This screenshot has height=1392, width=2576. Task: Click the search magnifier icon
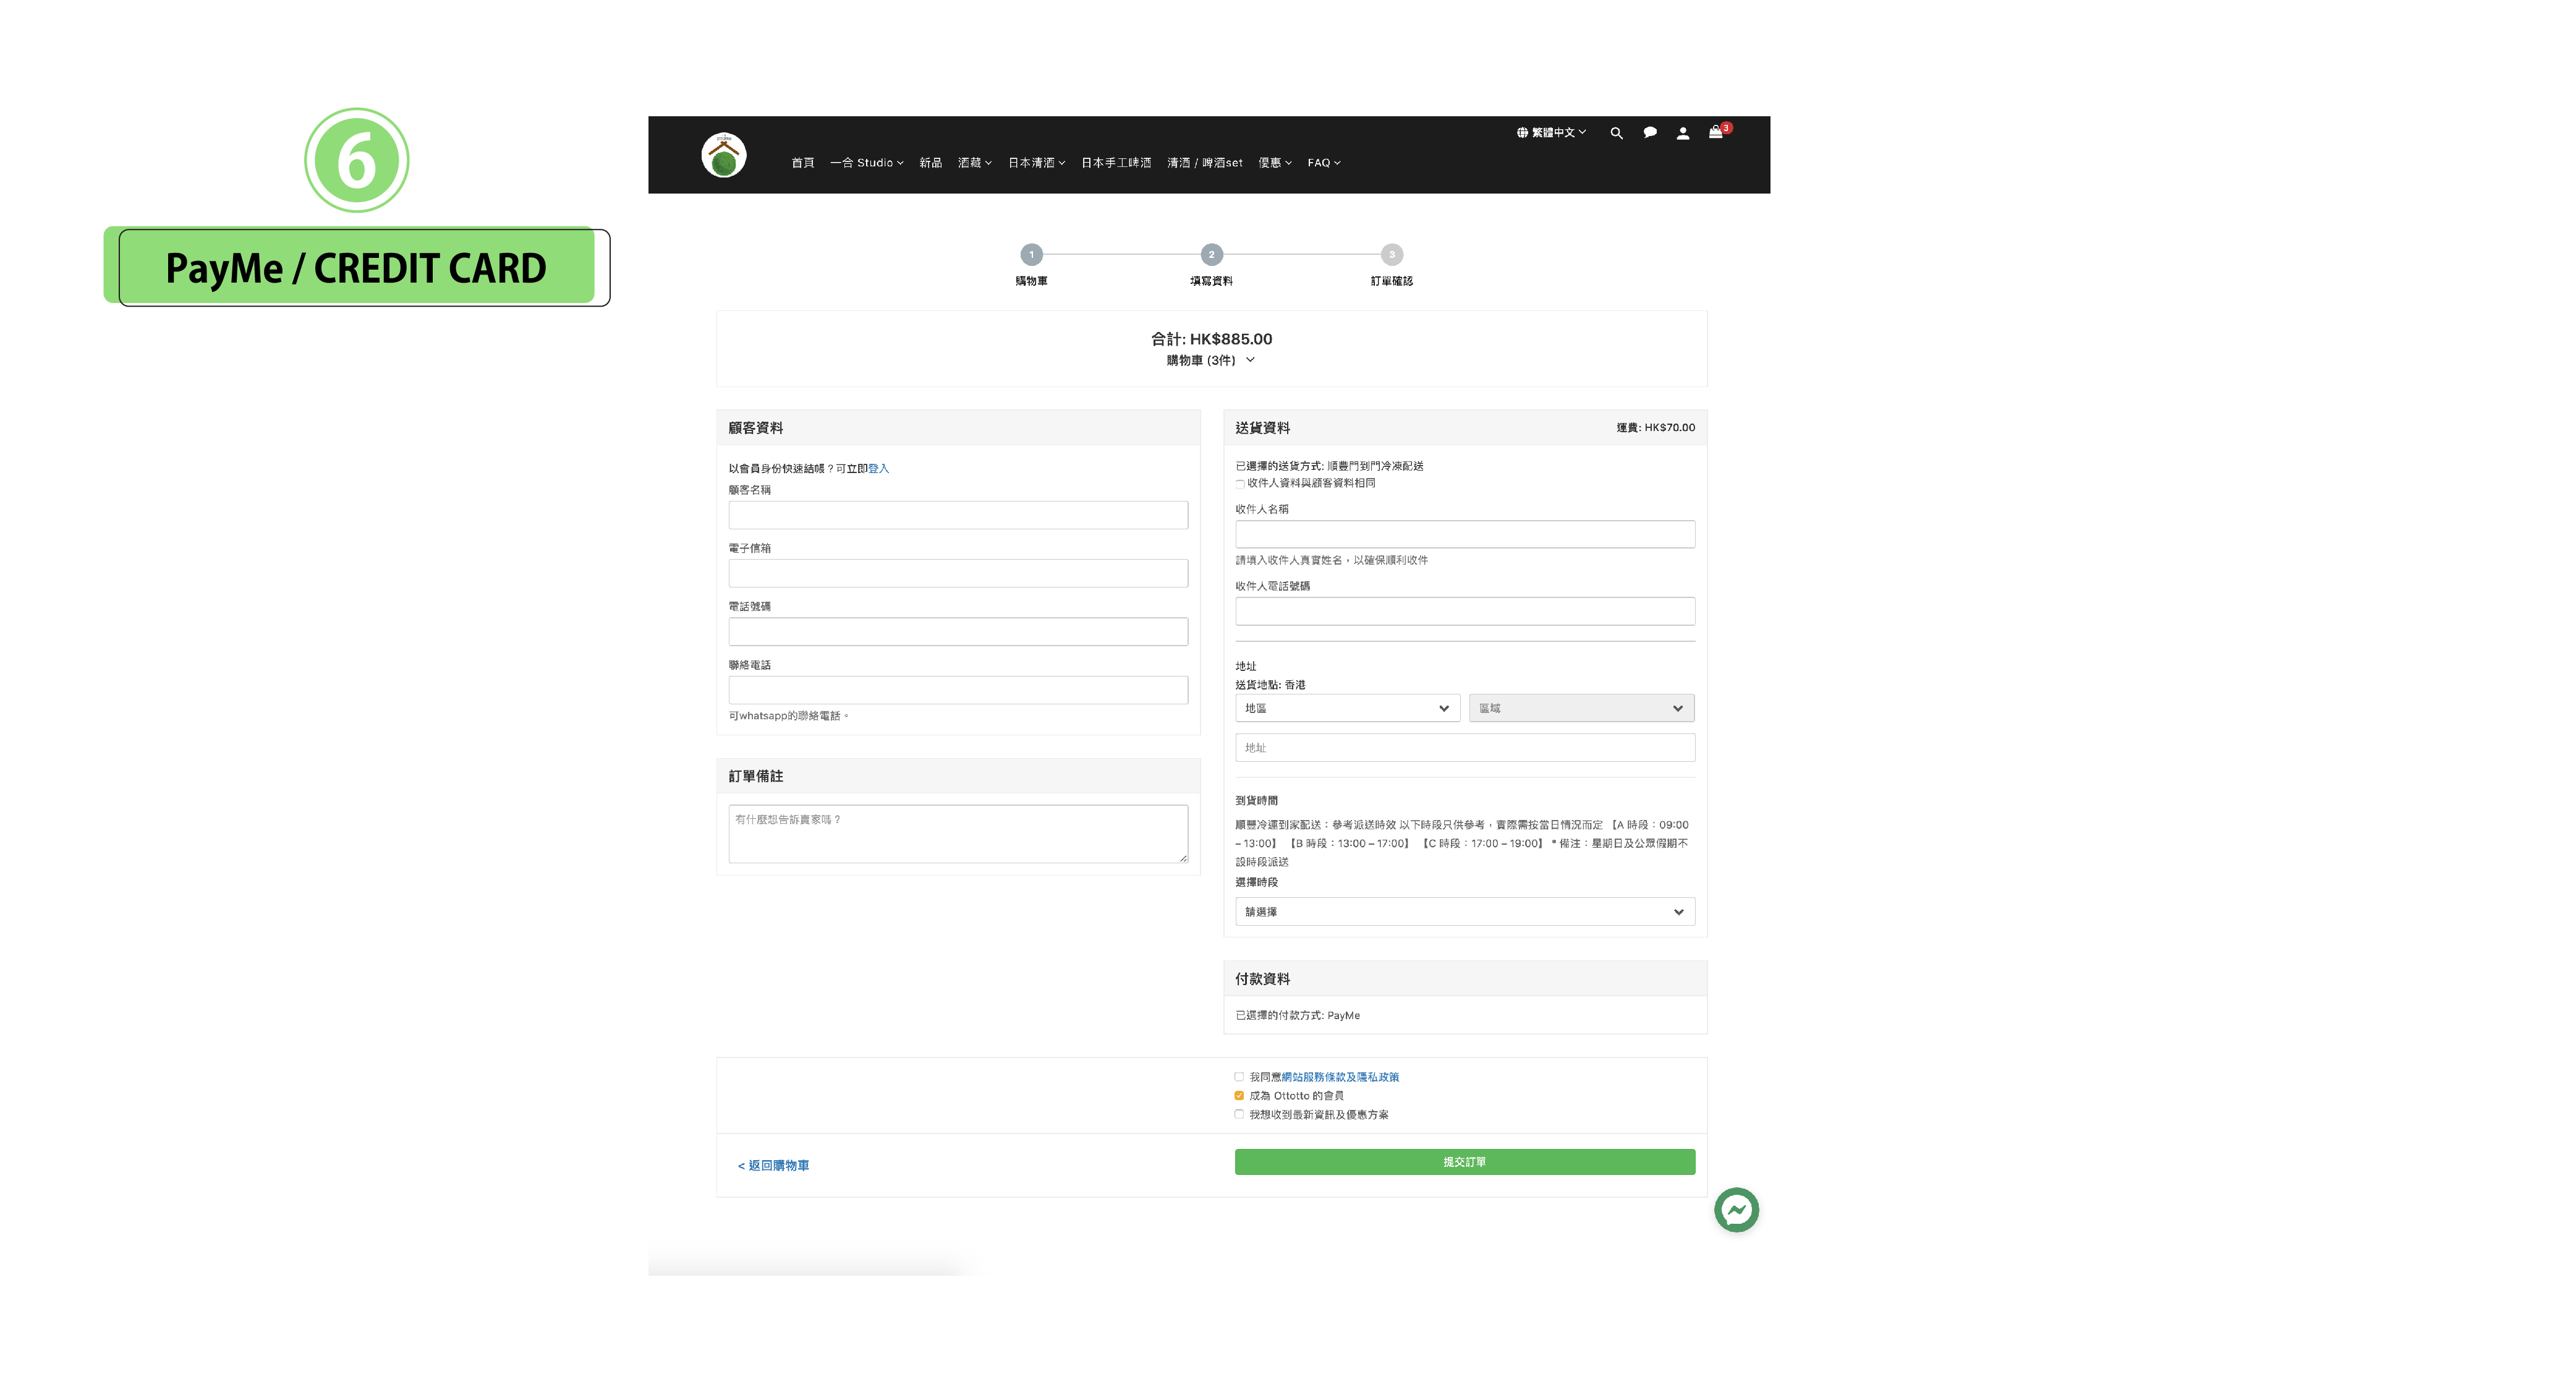coord(1616,133)
